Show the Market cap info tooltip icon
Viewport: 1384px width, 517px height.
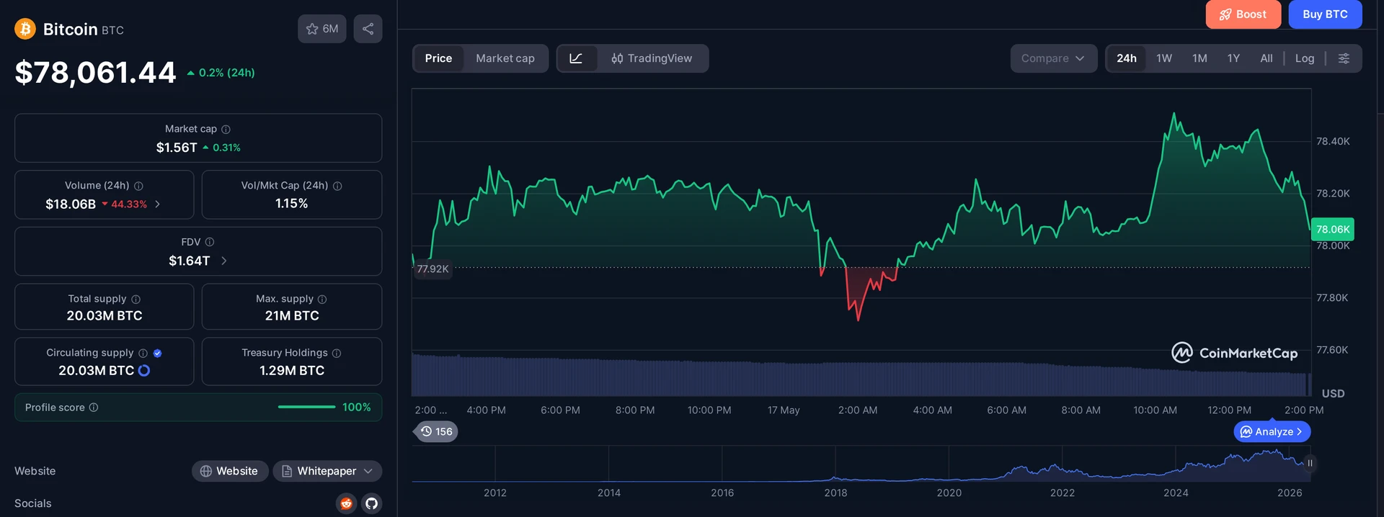[226, 130]
